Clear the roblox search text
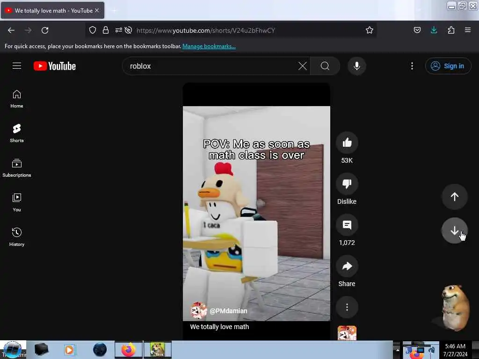Screen dimensions: 479x359 point(303,66)
